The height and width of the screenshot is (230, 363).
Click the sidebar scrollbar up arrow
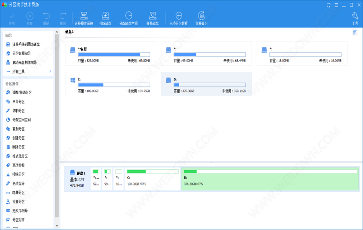click(57, 32)
